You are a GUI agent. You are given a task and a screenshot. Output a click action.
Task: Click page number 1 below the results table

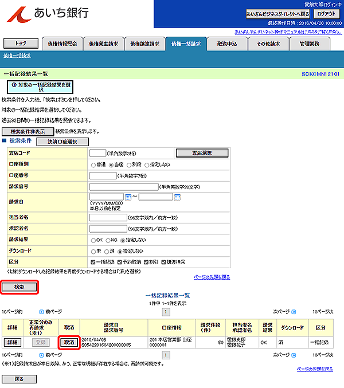(x=166, y=355)
